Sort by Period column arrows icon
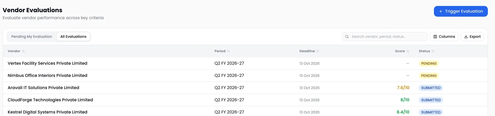 229,51
